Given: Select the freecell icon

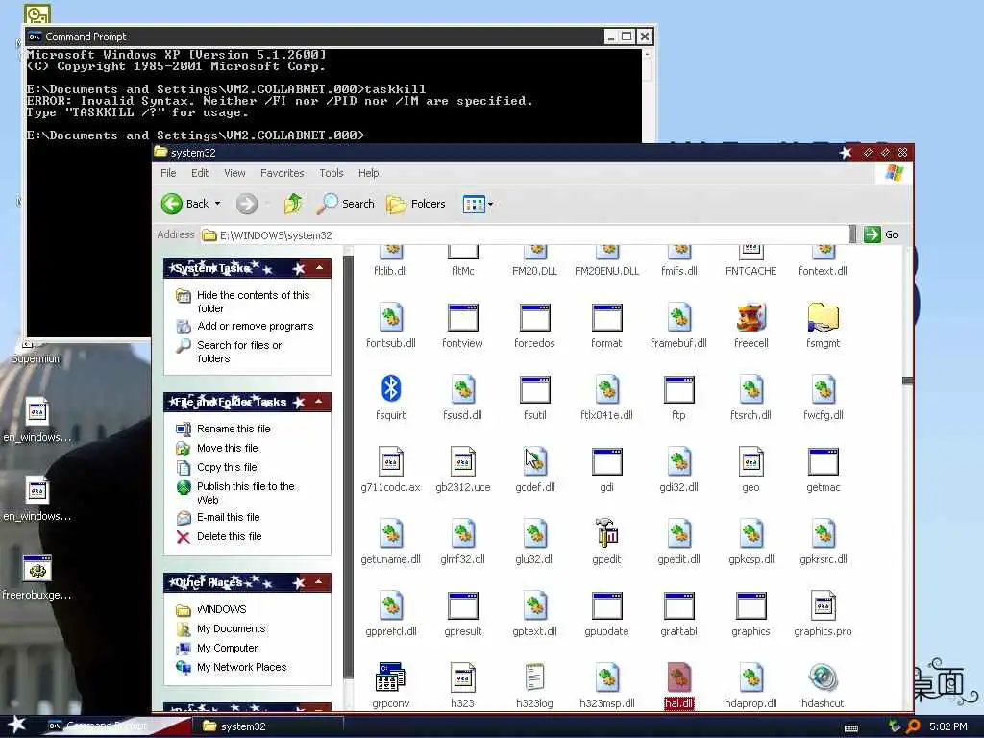Looking at the screenshot, I should tap(750, 318).
